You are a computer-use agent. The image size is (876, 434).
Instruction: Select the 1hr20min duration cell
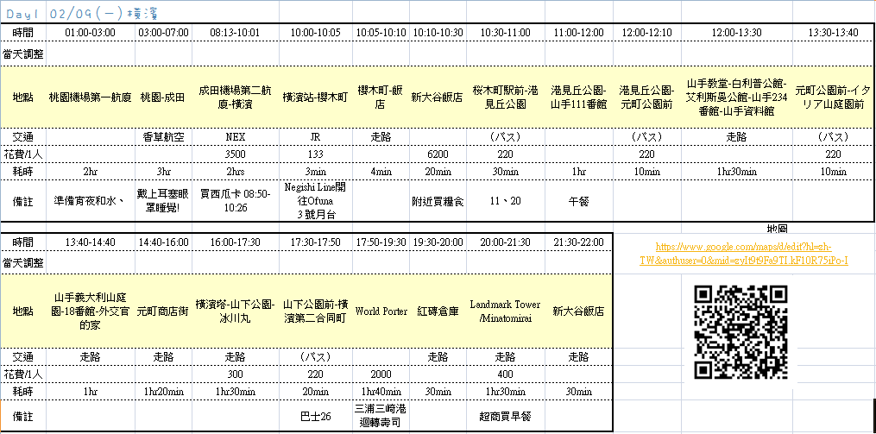tap(163, 392)
